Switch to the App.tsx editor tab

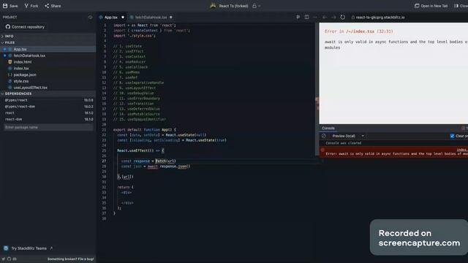(x=110, y=18)
